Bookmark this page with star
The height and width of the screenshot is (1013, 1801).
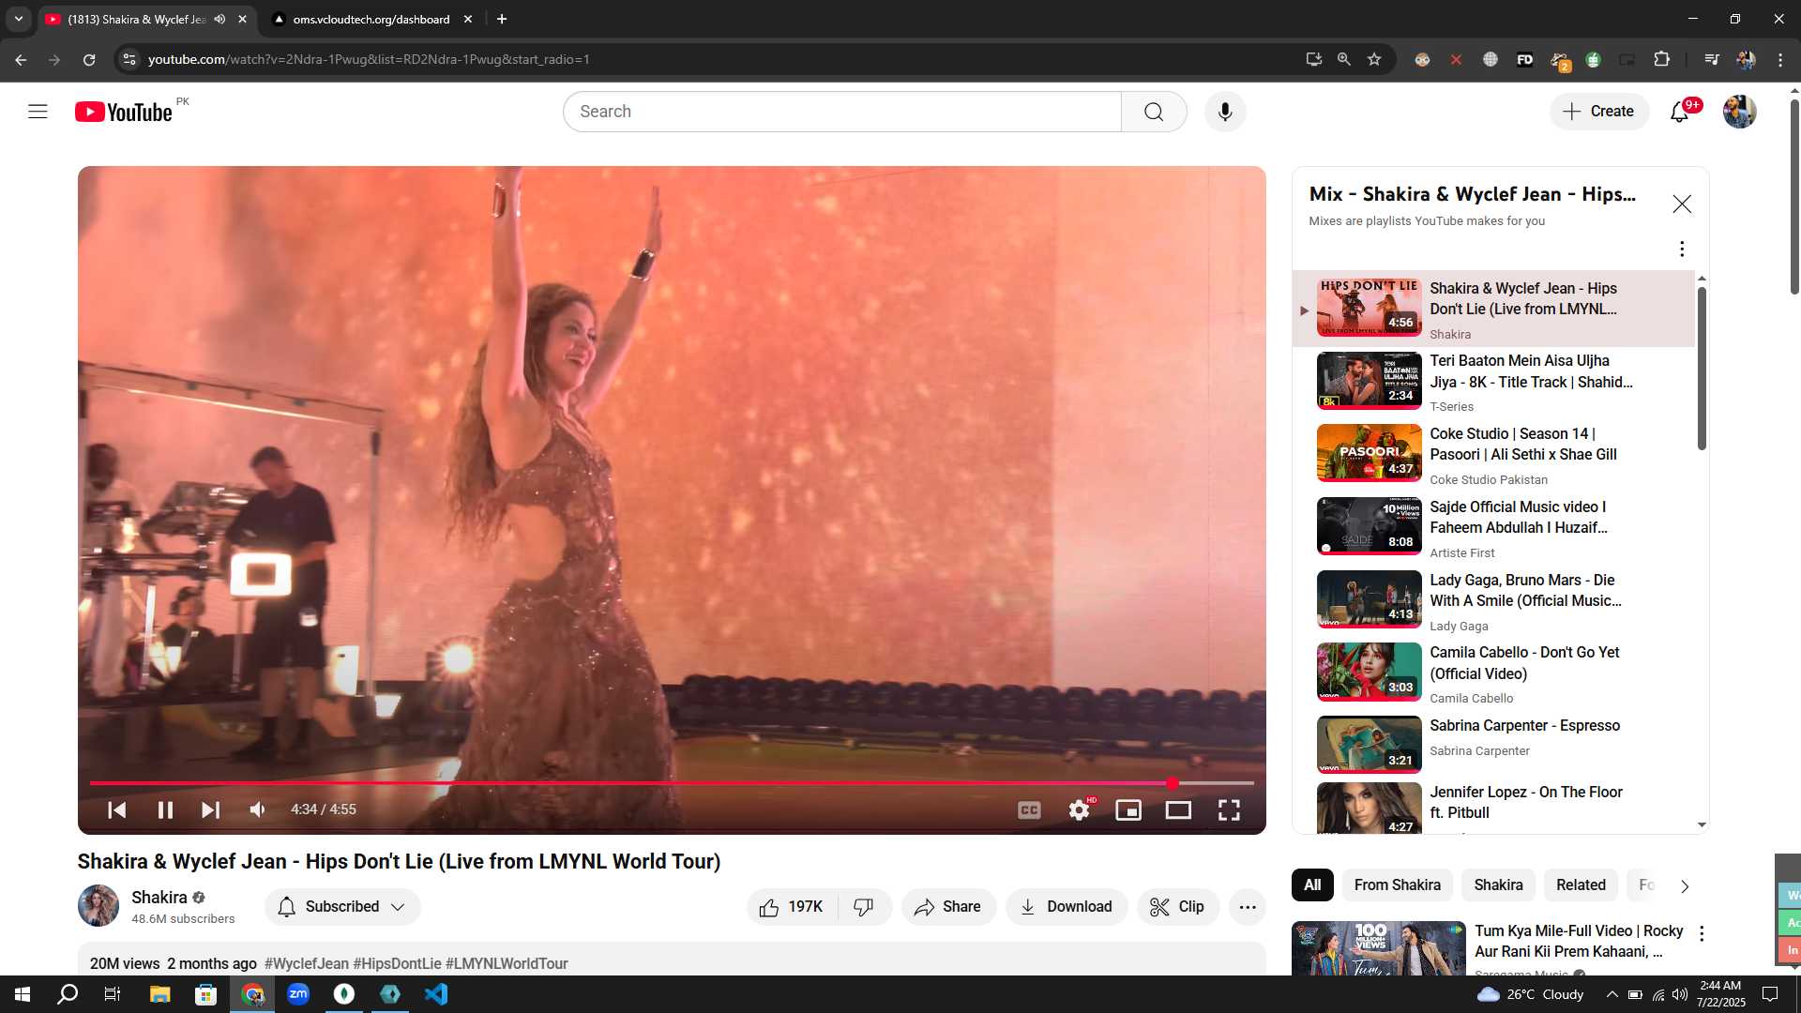click(x=1374, y=59)
